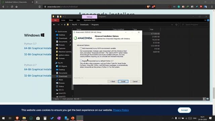The height and width of the screenshot is (121, 215).
Task: Switch Explorer to large icons view
Action: point(208,99)
